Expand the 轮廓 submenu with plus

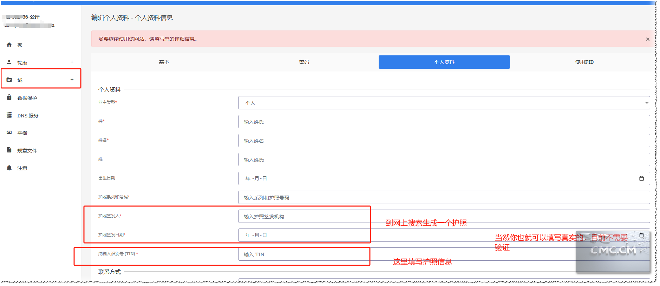click(x=72, y=62)
